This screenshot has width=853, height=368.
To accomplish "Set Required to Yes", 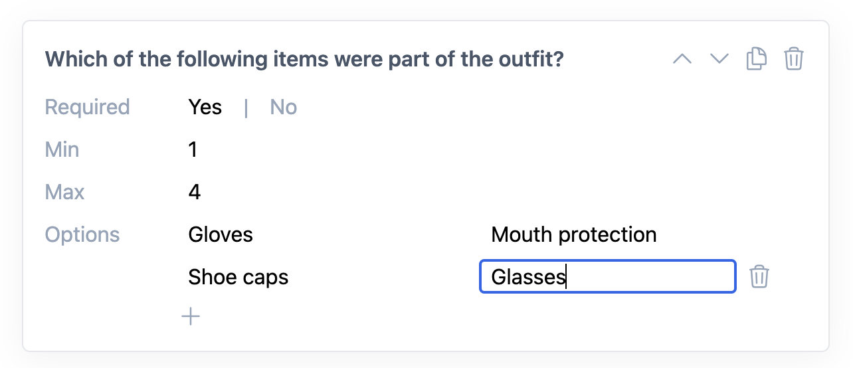I will (205, 107).
